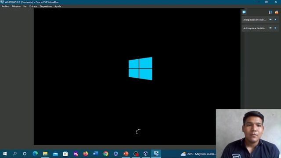281x158 pixels.
Task: Launch Firefox from the taskbar
Action: (86, 154)
